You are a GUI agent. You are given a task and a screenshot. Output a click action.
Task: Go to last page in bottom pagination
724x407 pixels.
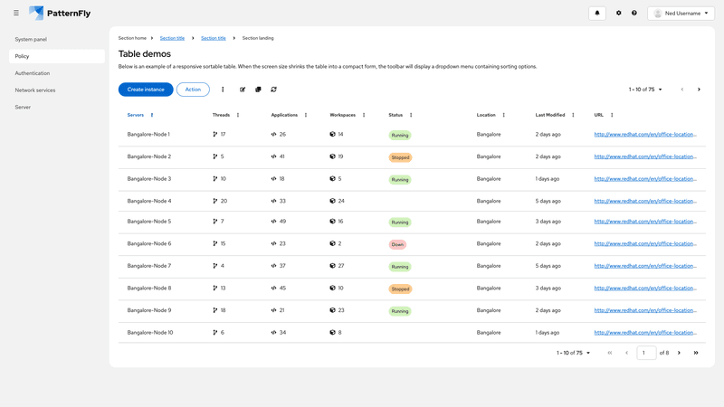(696, 353)
